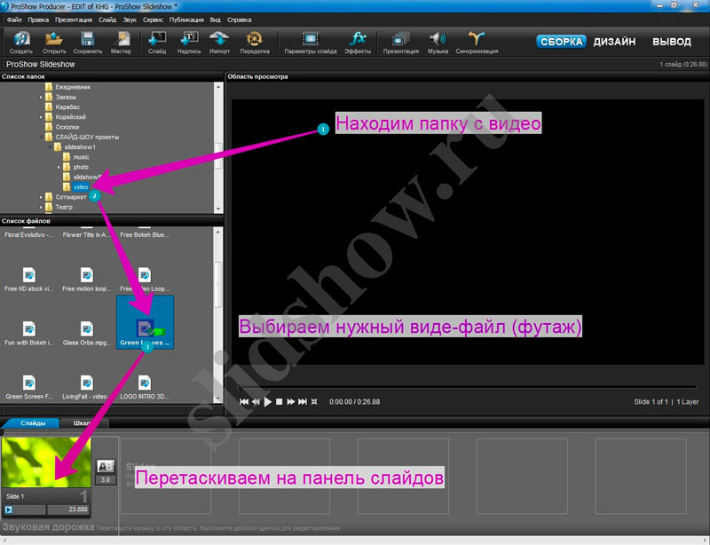Expand the Театр folder
This screenshot has width=710, height=545.
tap(41, 207)
